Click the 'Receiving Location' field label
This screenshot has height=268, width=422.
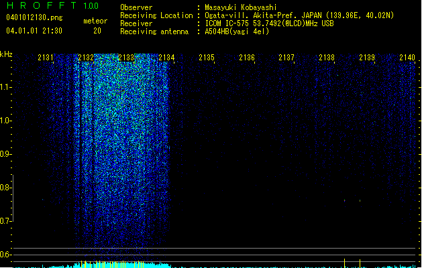[x=156, y=15]
